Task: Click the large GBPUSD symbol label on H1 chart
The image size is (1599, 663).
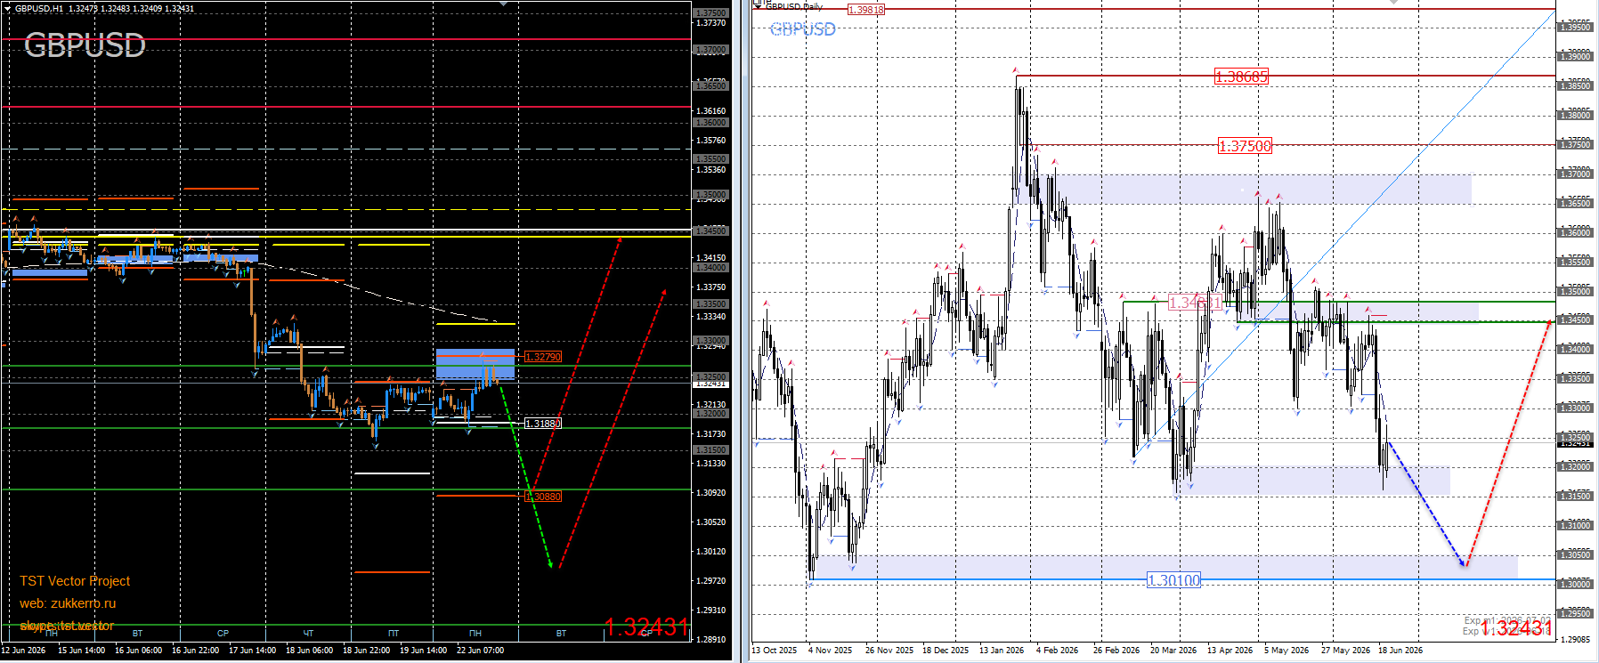Action: (x=85, y=45)
